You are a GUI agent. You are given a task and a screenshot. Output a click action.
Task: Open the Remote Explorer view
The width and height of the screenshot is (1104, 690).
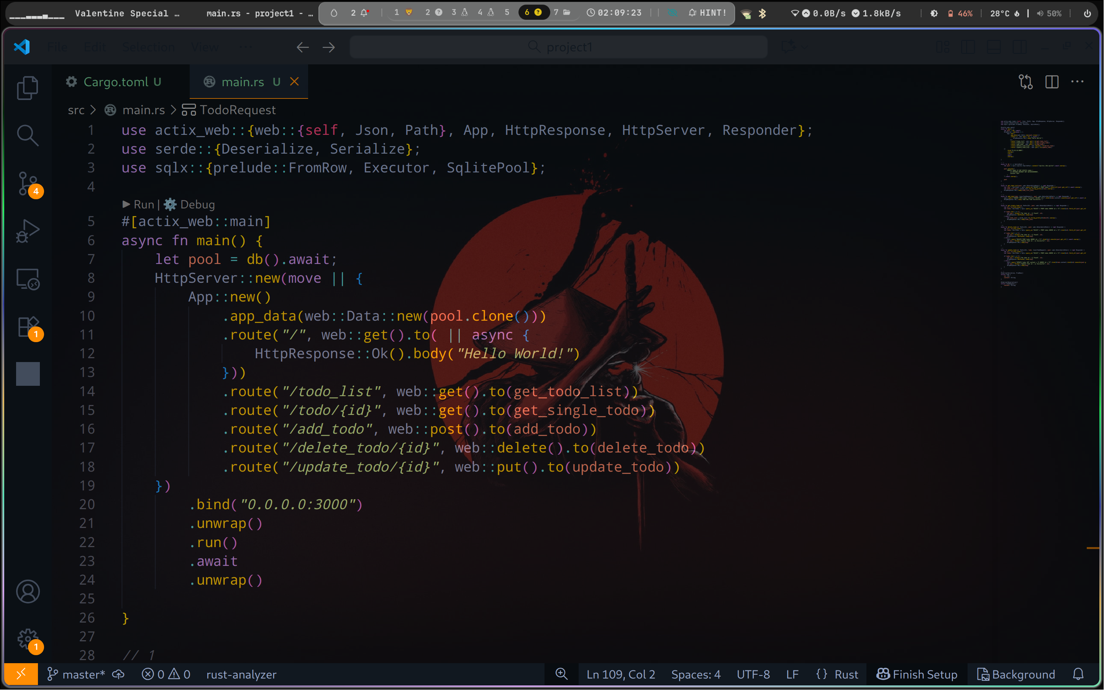[x=27, y=279]
